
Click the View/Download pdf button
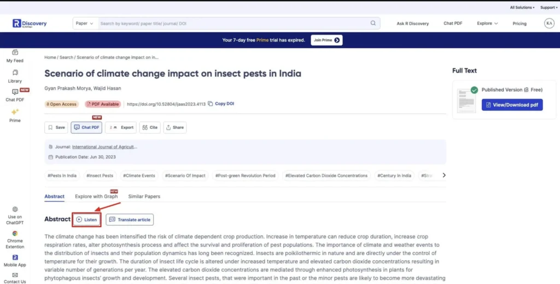click(512, 105)
